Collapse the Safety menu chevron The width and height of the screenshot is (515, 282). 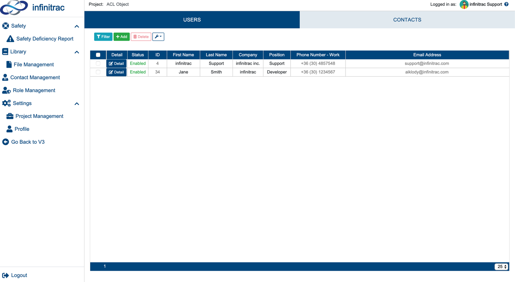[x=77, y=26]
